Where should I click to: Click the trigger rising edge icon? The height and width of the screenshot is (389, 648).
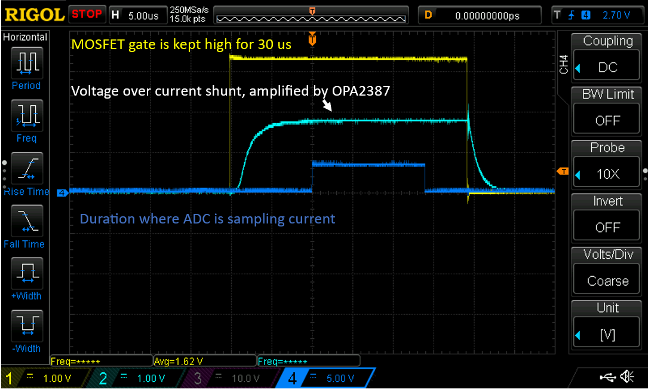click(x=572, y=16)
